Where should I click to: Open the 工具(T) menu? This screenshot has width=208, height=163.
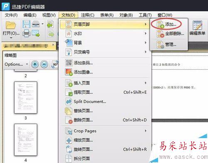click(x=145, y=15)
